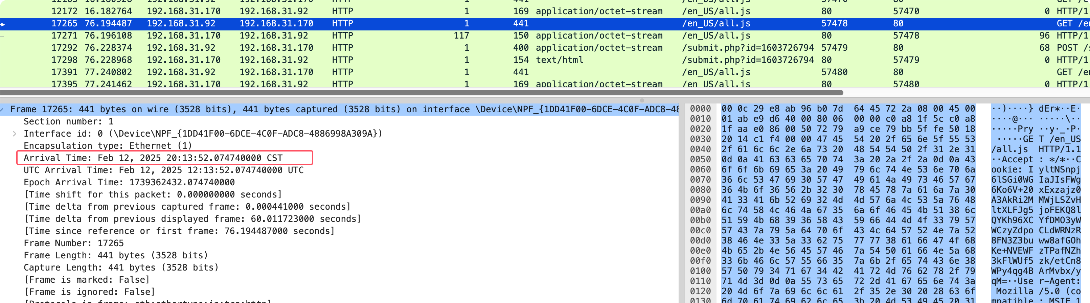Click the Frame Length: 441 bytes field
This screenshot has height=303, width=1090.
point(116,256)
